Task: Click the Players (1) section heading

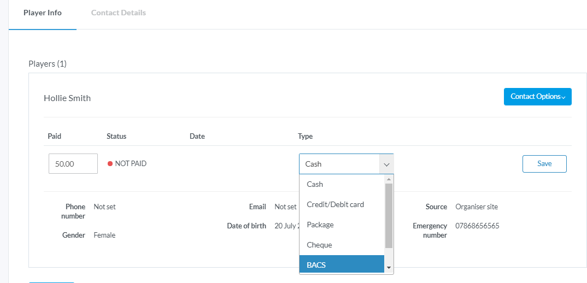Action: pos(48,64)
